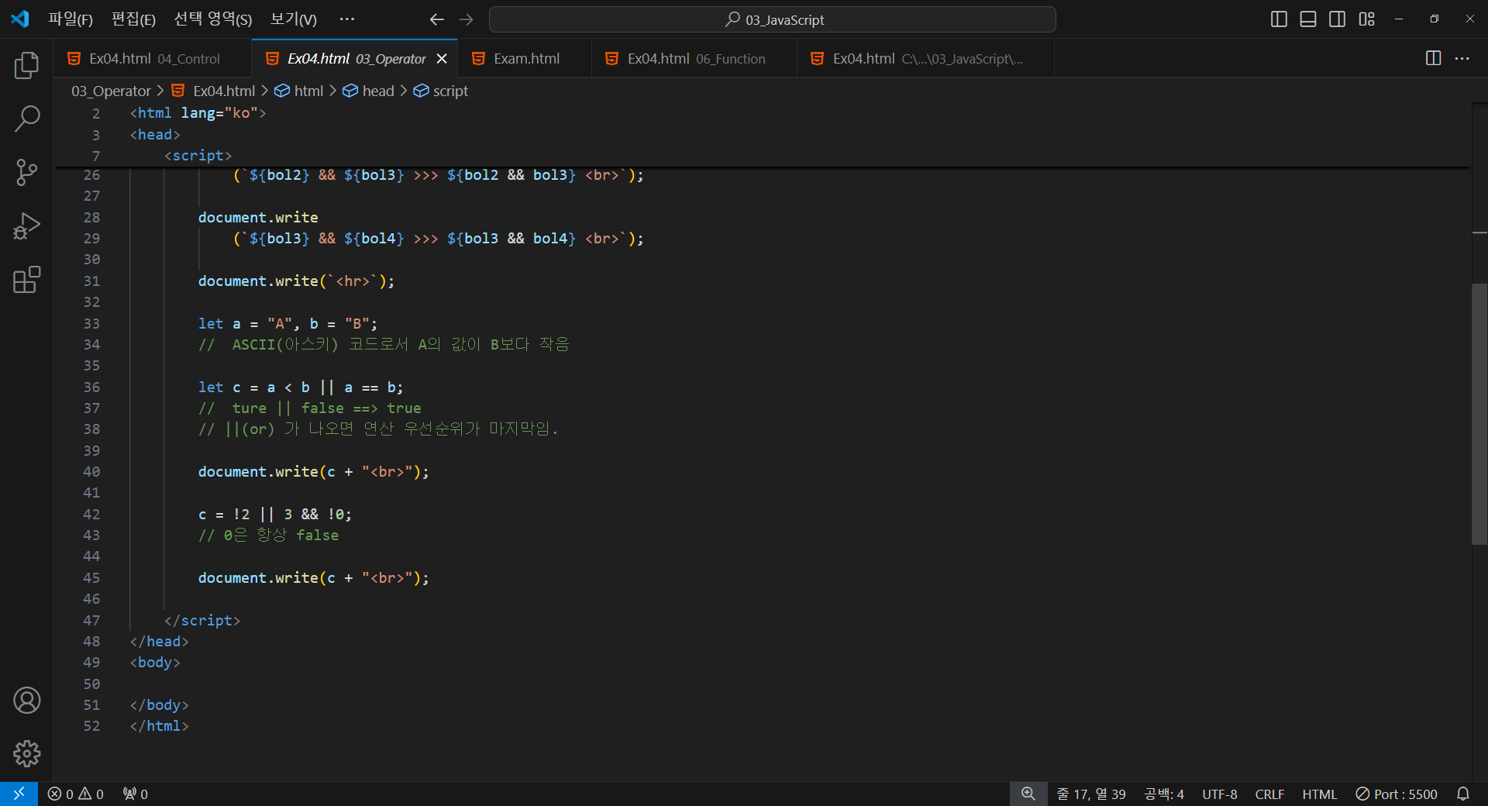Split the editor to the right
This screenshot has height=806, width=1488.
[1433, 58]
